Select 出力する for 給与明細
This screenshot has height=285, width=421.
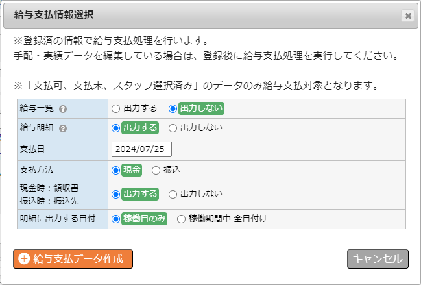point(115,128)
